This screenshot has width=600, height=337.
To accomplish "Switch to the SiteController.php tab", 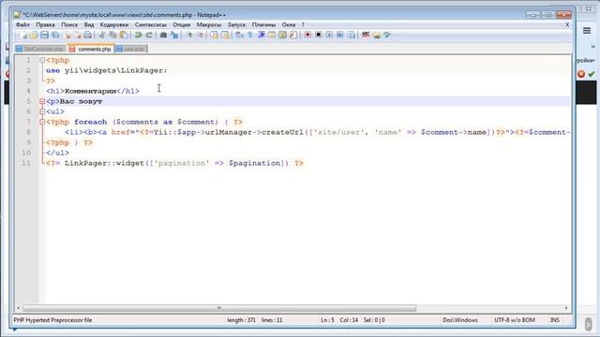I will click(x=40, y=50).
